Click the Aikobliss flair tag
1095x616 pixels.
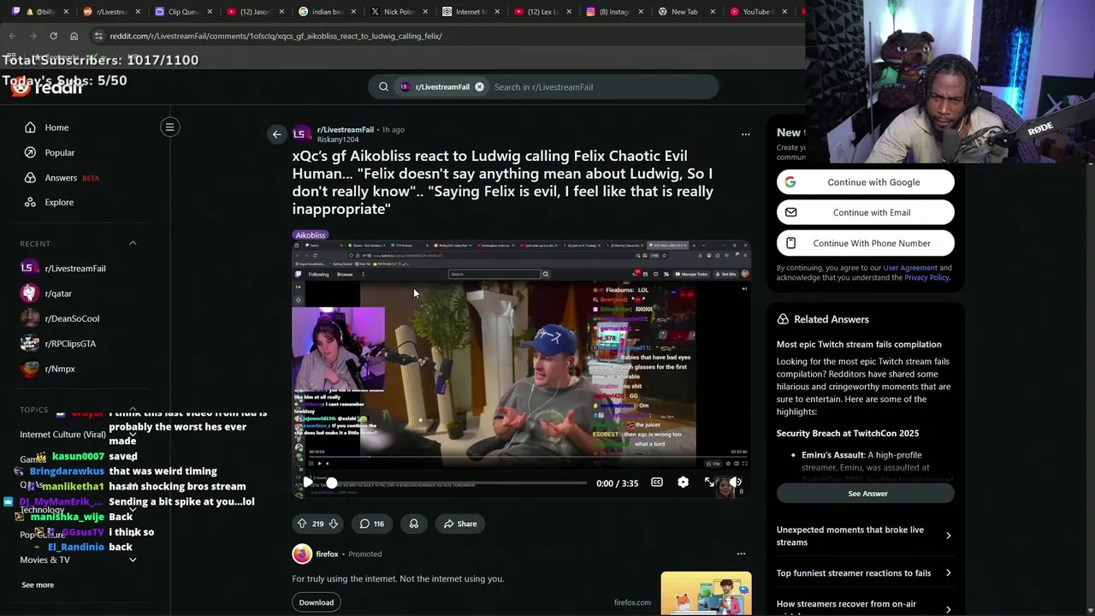pos(311,234)
